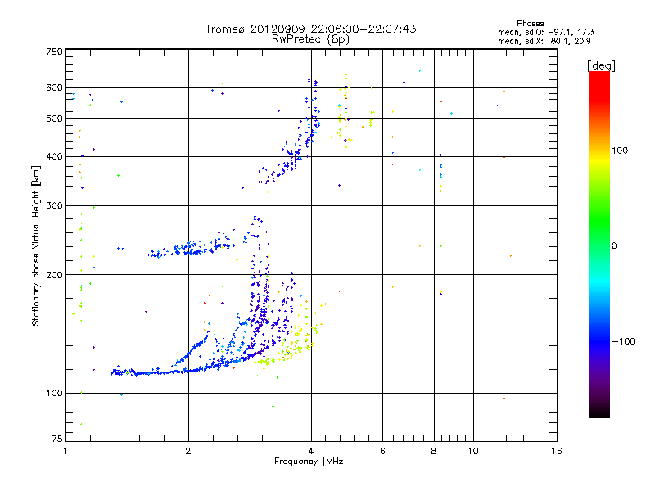
Task: Click the '0' colorbar tick label
Action: (x=614, y=246)
